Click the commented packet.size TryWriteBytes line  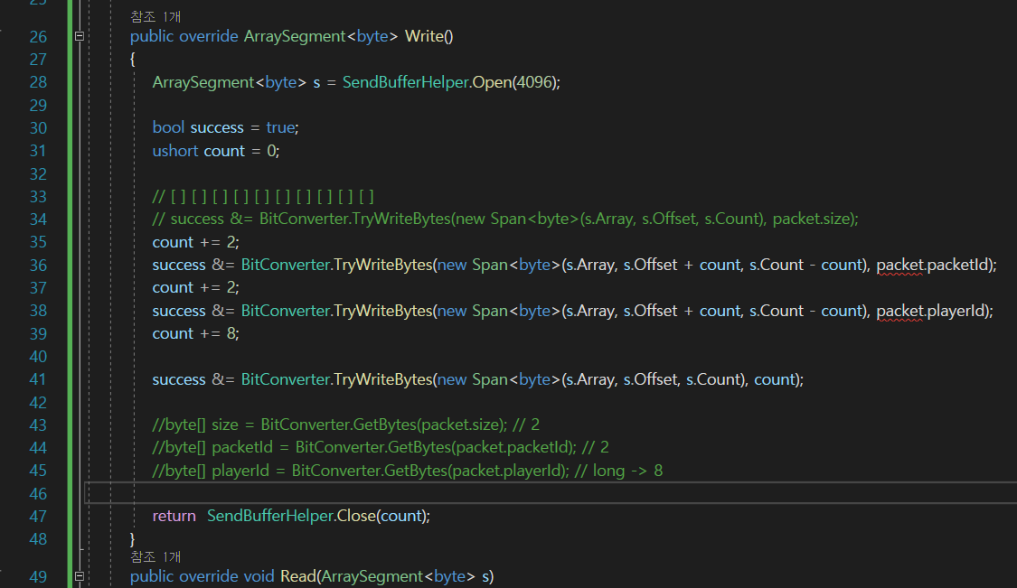(x=505, y=219)
